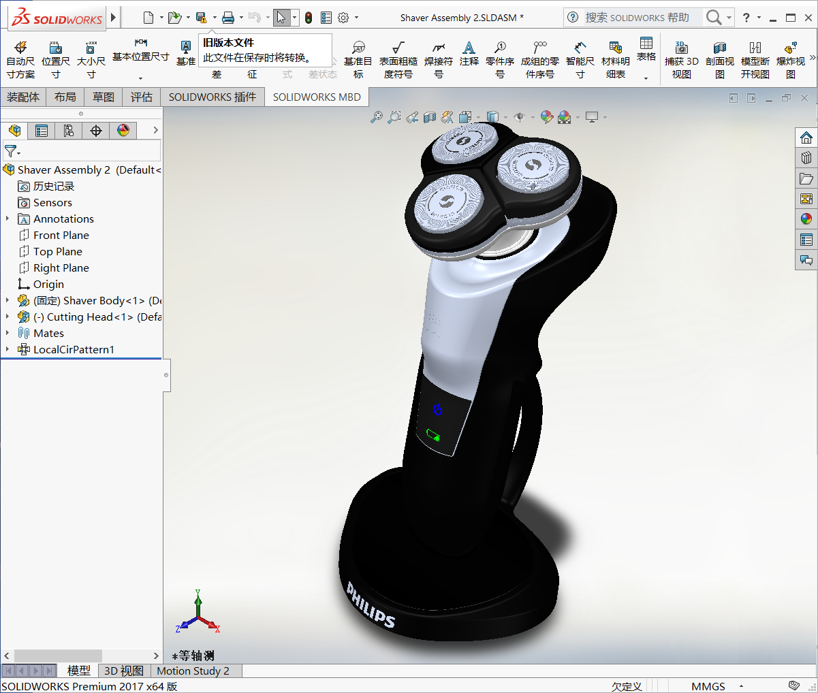Open the File Properties list icon

326,18
